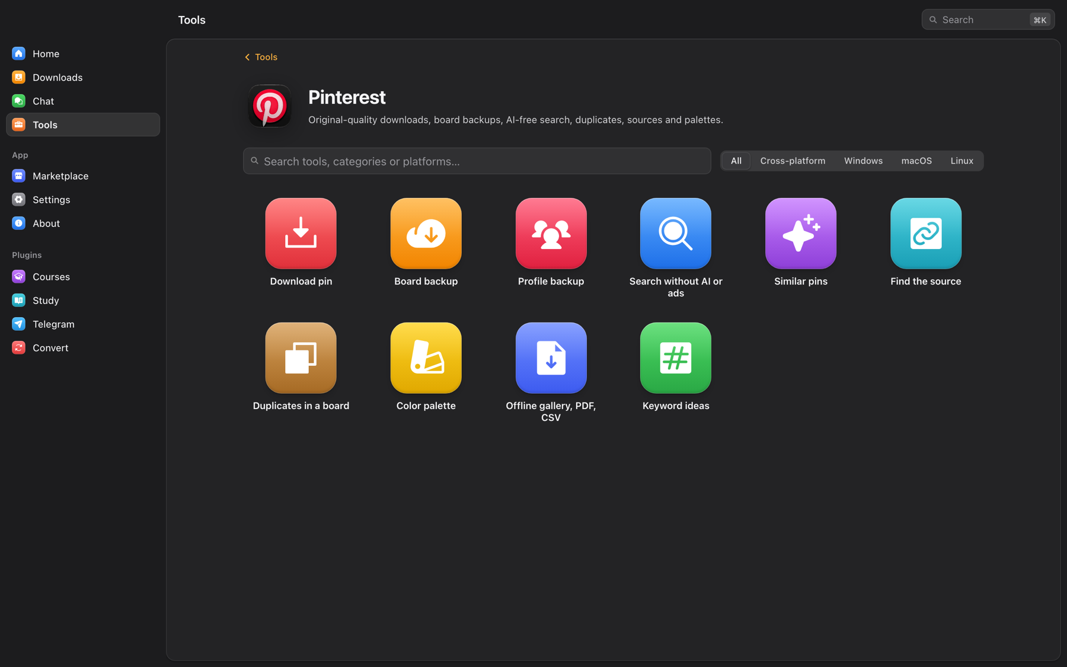
Task: Click the Offline gallery, PDF, CSV label
Action: pos(551,411)
